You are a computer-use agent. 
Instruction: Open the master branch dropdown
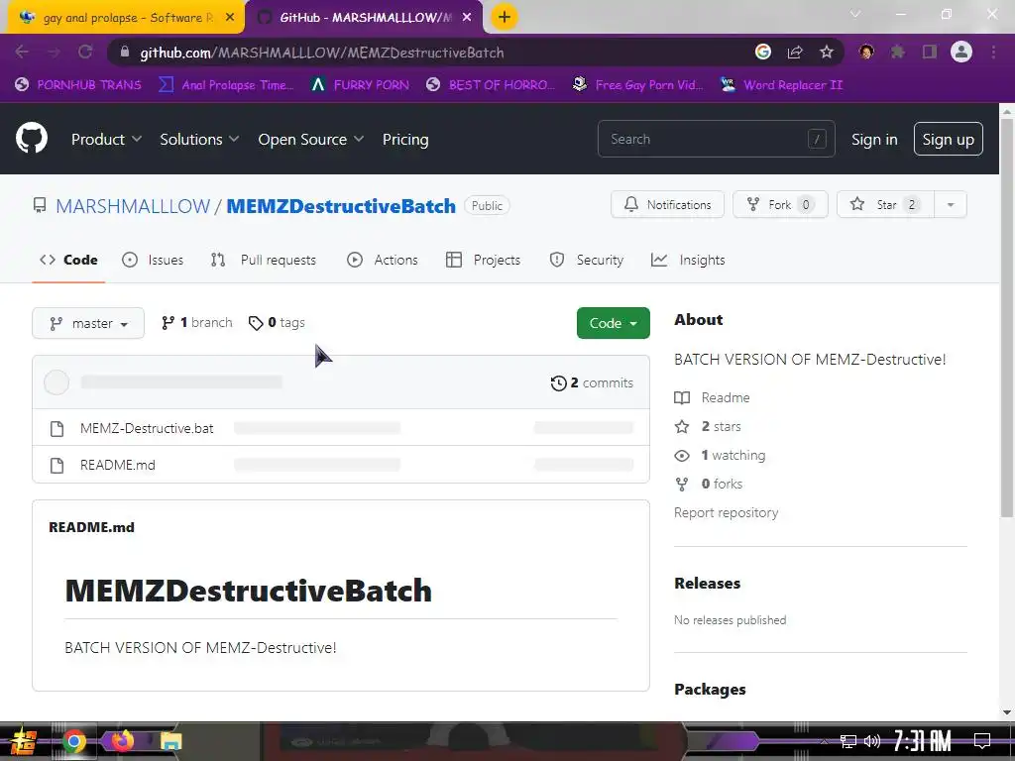(x=88, y=323)
